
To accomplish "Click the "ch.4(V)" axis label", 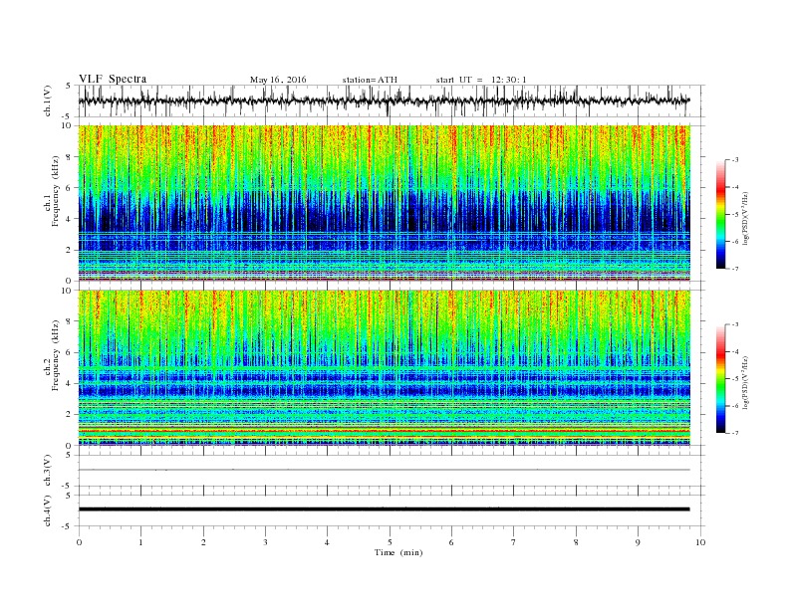I will [x=48, y=510].
